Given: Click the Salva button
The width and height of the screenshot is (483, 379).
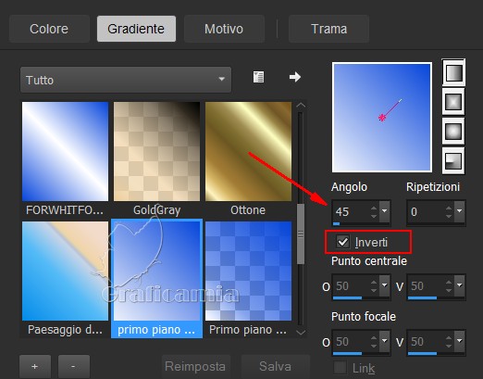Looking at the screenshot, I should click(275, 367).
